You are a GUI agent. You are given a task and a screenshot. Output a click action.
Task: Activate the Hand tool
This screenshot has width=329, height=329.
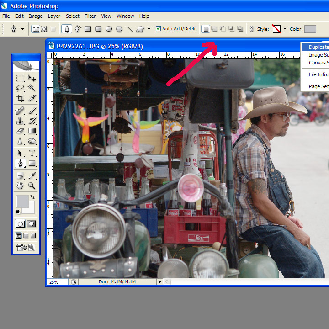pos(20,186)
